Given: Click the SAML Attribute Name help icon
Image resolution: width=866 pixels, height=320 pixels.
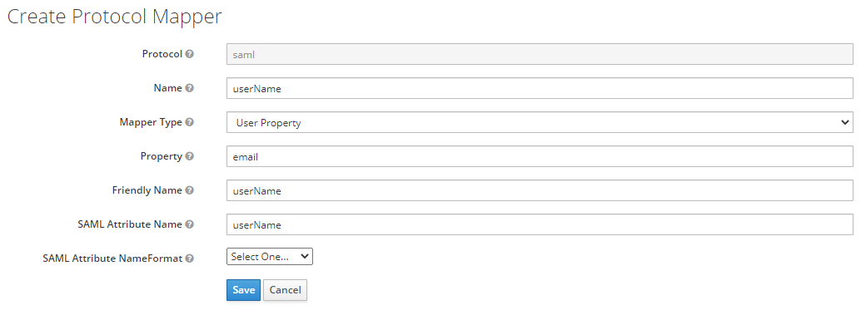Looking at the screenshot, I should coord(190,224).
